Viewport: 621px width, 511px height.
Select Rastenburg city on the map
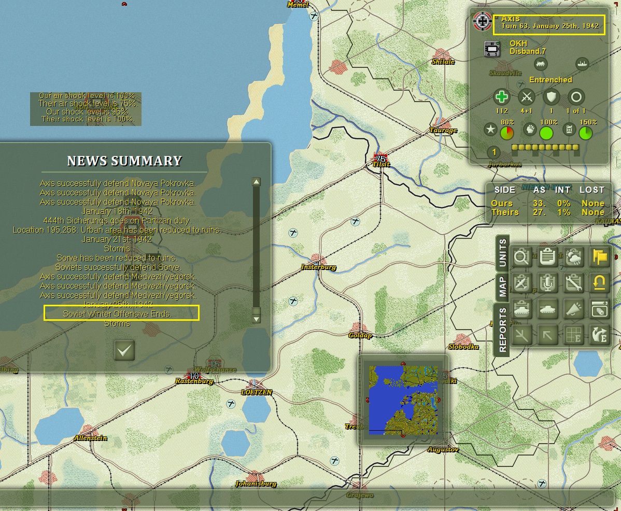click(194, 378)
